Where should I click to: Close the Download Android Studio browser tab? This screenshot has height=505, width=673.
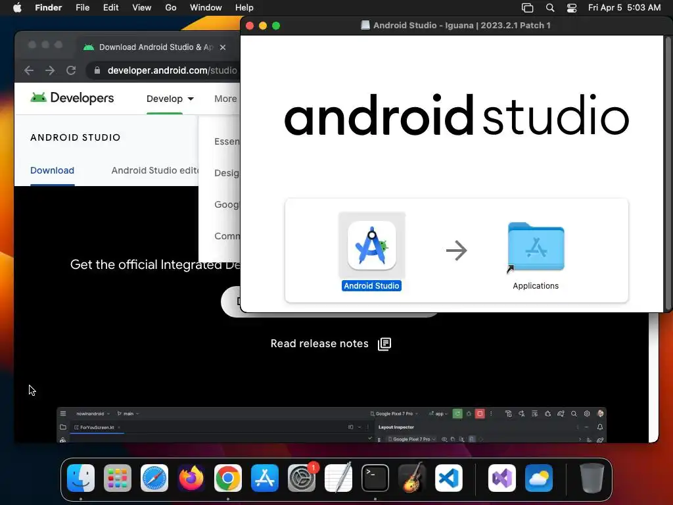[223, 47]
